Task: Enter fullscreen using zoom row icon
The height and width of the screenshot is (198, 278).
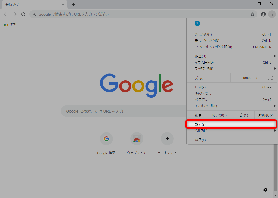Action: point(270,78)
